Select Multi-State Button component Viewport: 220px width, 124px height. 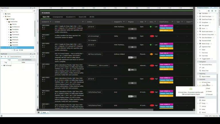click(207, 32)
